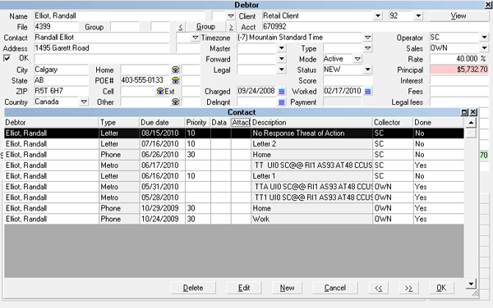Screen dimensions: 493x308
Task: Expand the Forward dropdown
Action: tap(282, 59)
